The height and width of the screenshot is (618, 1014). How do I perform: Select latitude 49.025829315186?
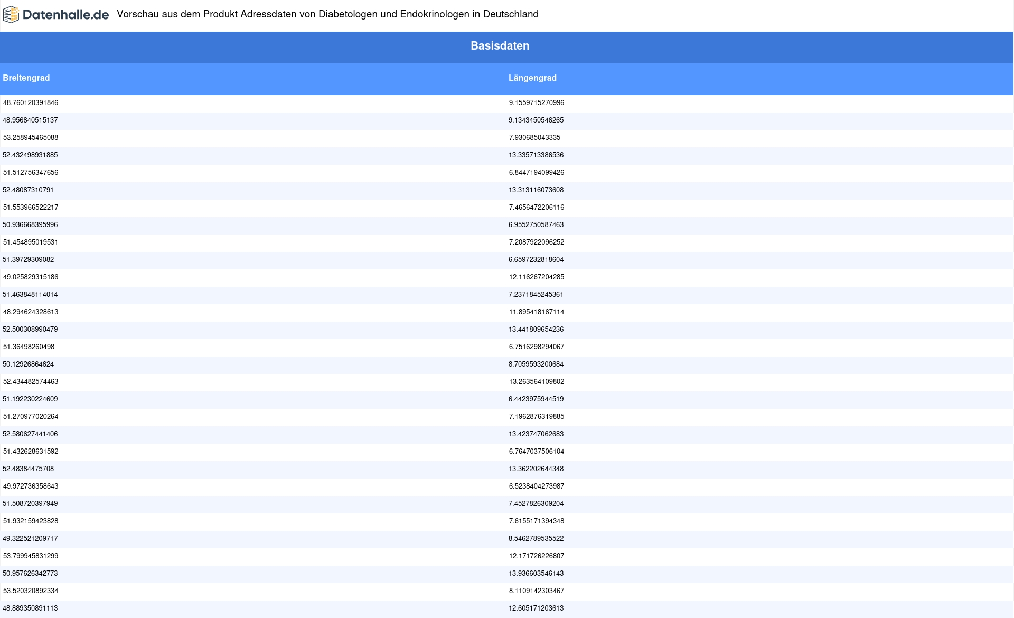tap(31, 277)
